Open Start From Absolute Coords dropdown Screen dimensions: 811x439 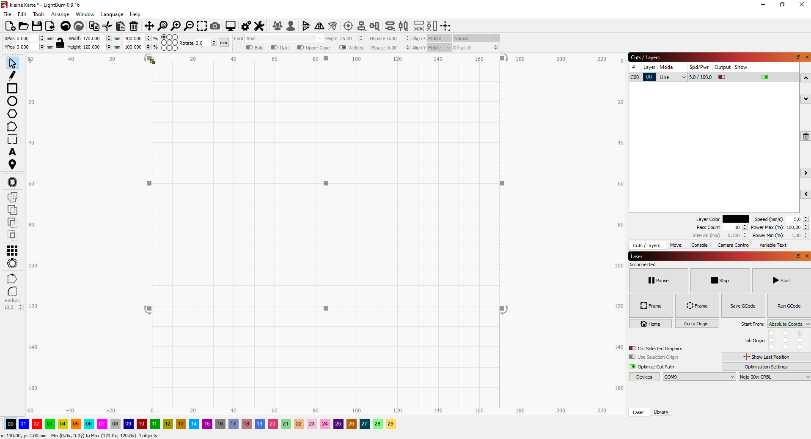point(789,324)
